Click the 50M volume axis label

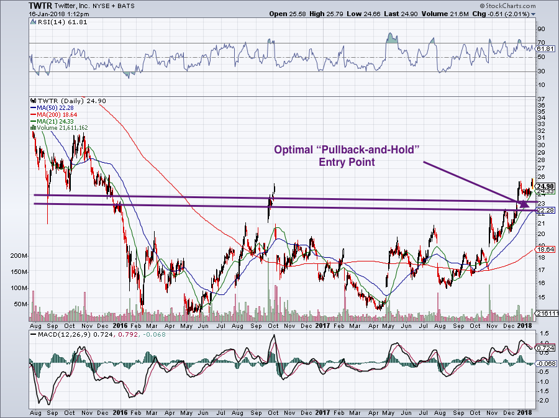(20, 304)
